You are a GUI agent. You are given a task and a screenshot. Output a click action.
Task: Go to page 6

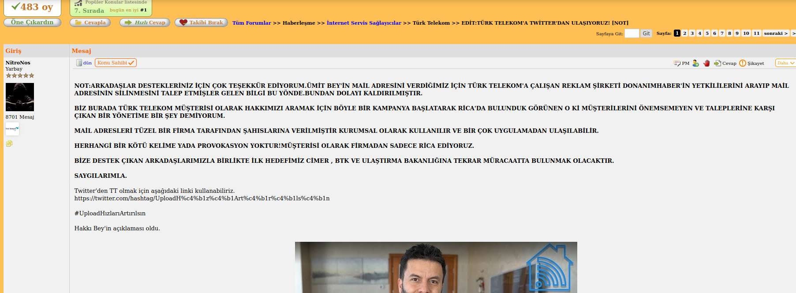tap(714, 33)
